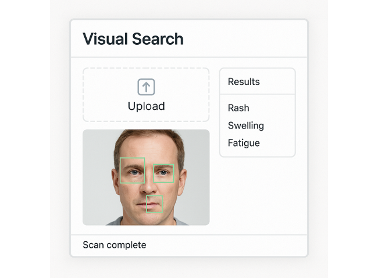Select the Upload text label

[x=146, y=106]
